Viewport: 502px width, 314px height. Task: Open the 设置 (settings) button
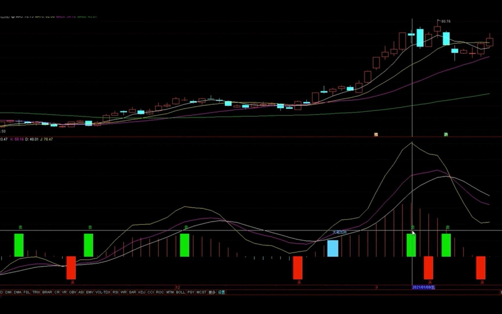221,292
